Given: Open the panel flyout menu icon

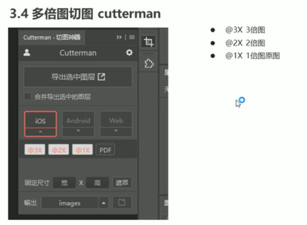Looking at the screenshot, I should point(132,37).
